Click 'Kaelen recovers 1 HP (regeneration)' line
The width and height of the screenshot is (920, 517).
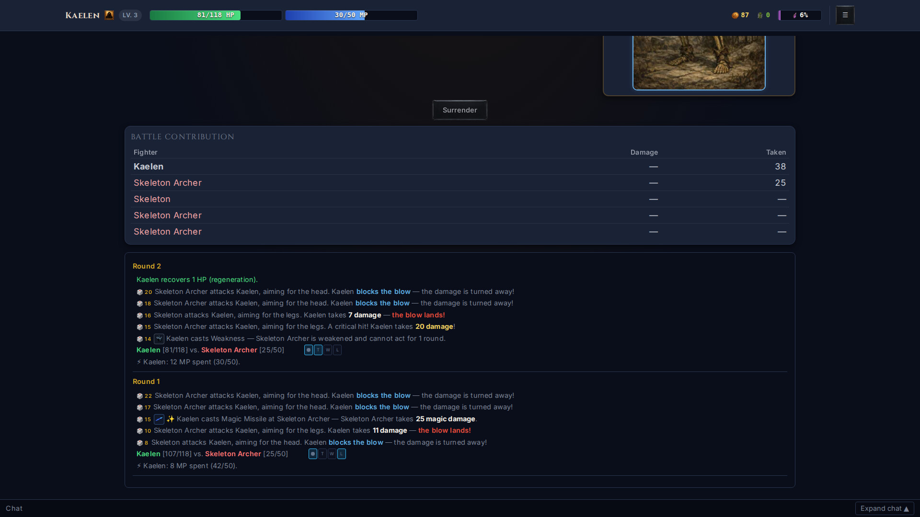(197, 280)
